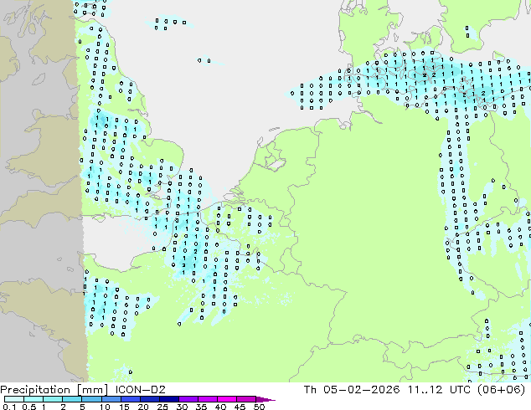
Task: Click the '20' legend value label
Action: [143, 407]
